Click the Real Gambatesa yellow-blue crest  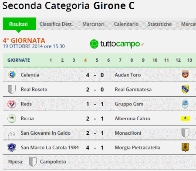pos(185,89)
